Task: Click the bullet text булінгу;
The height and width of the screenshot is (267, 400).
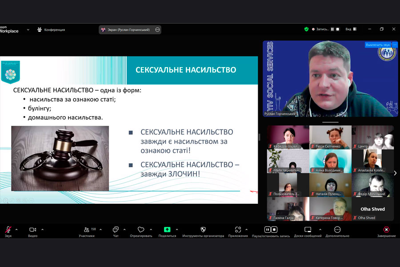Action: (40, 108)
